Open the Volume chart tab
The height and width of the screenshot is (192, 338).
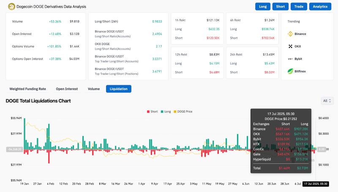(94, 89)
